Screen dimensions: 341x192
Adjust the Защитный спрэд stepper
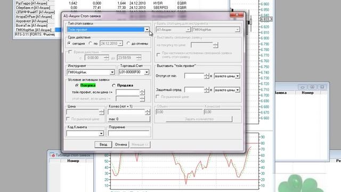click(x=207, y=90)
